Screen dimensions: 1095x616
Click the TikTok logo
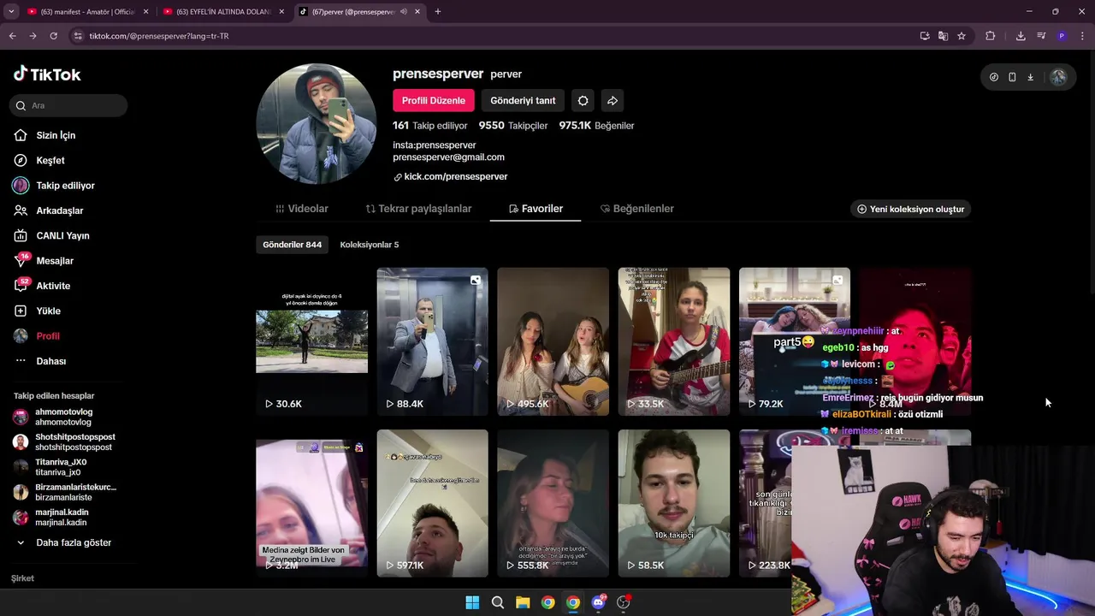[47, 74]
